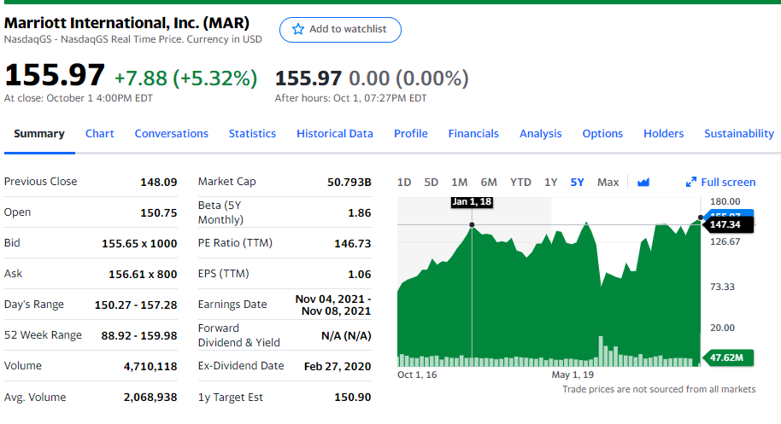The image size is (781, 424).
Task: Click the star icon beside Add to watchlist
Action: click(x=298, y=30)
